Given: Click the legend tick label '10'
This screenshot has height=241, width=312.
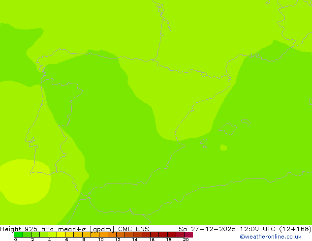Looking at the screenshot, I should pyautogui.click(x=101, y=240).
